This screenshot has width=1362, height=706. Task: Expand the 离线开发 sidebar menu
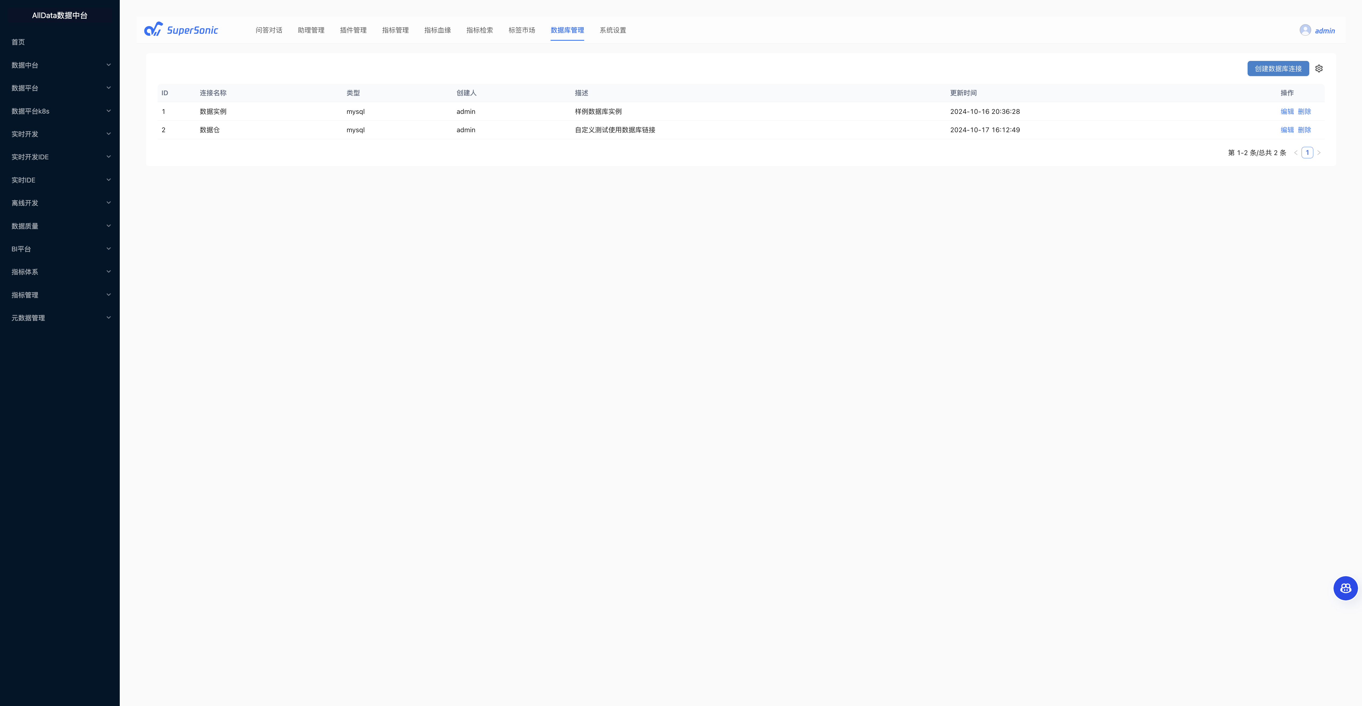click(60, 203)
